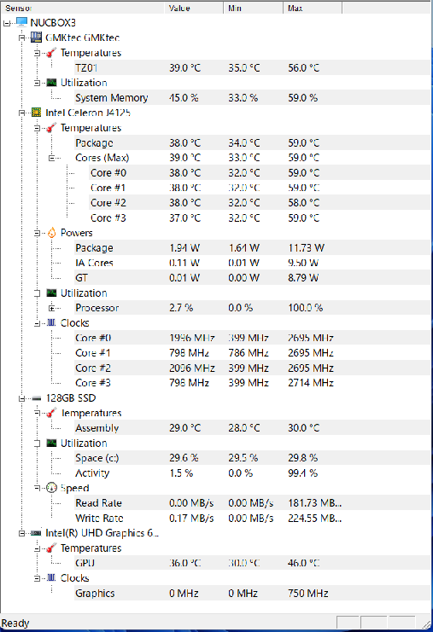This screenshot has height=632, width=433.
Task: Select the System Memory utilization row
Action: (252, 97)
